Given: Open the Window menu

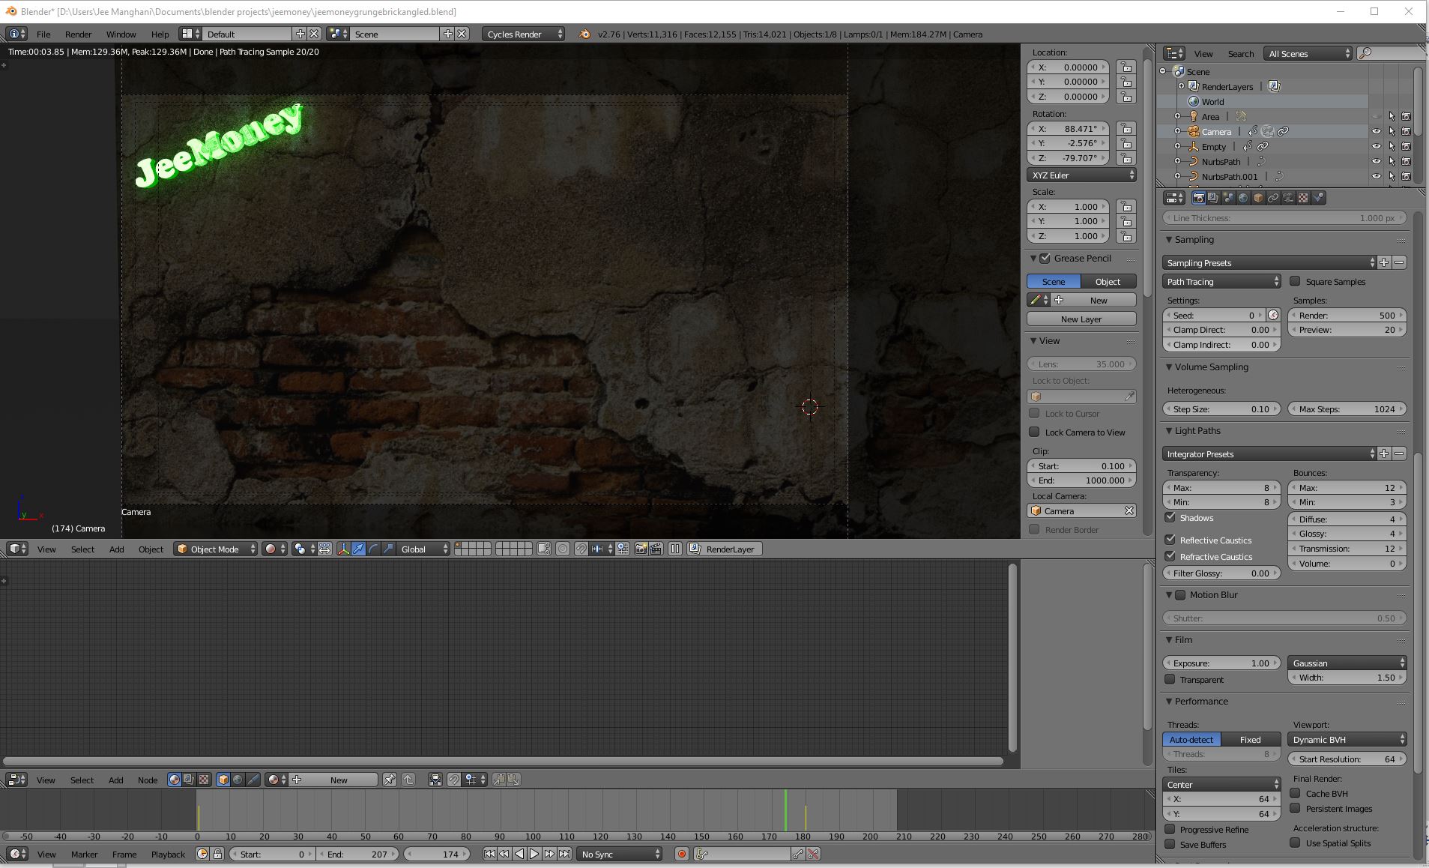Looking at the screenshot, I should point(121,34).
